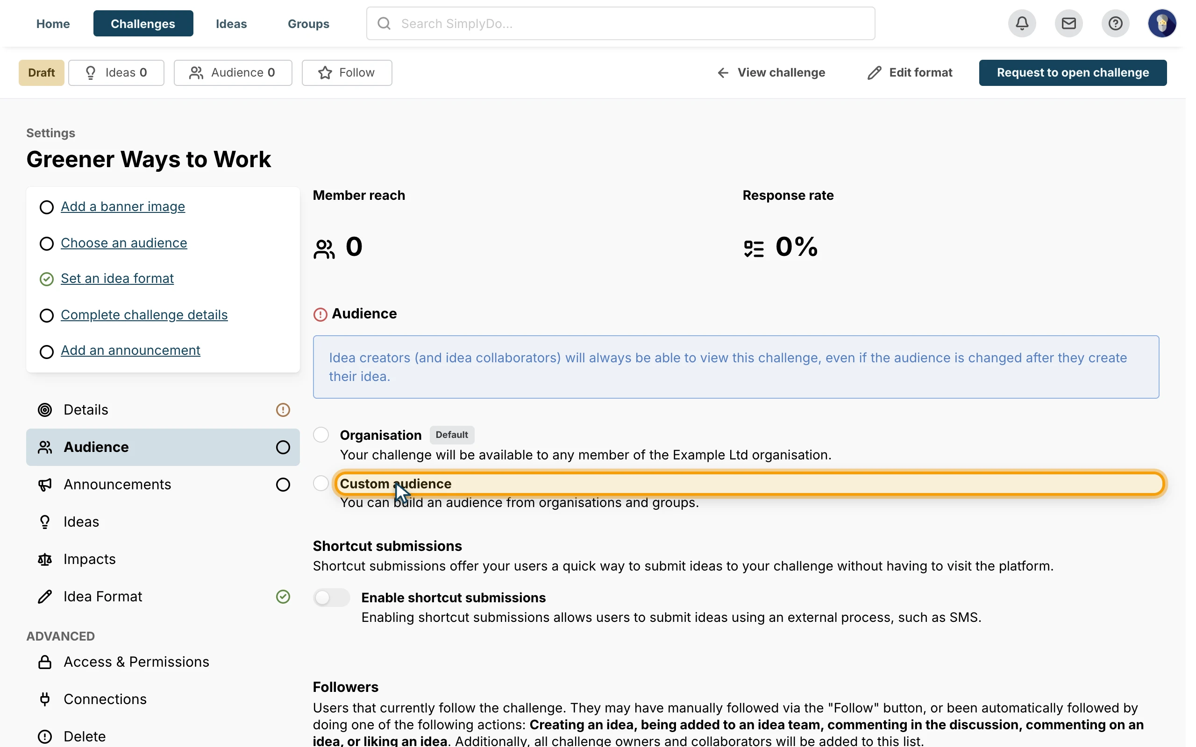Click the Ideas 0 counter button
1196x747 pixels.
click(116, 73)
